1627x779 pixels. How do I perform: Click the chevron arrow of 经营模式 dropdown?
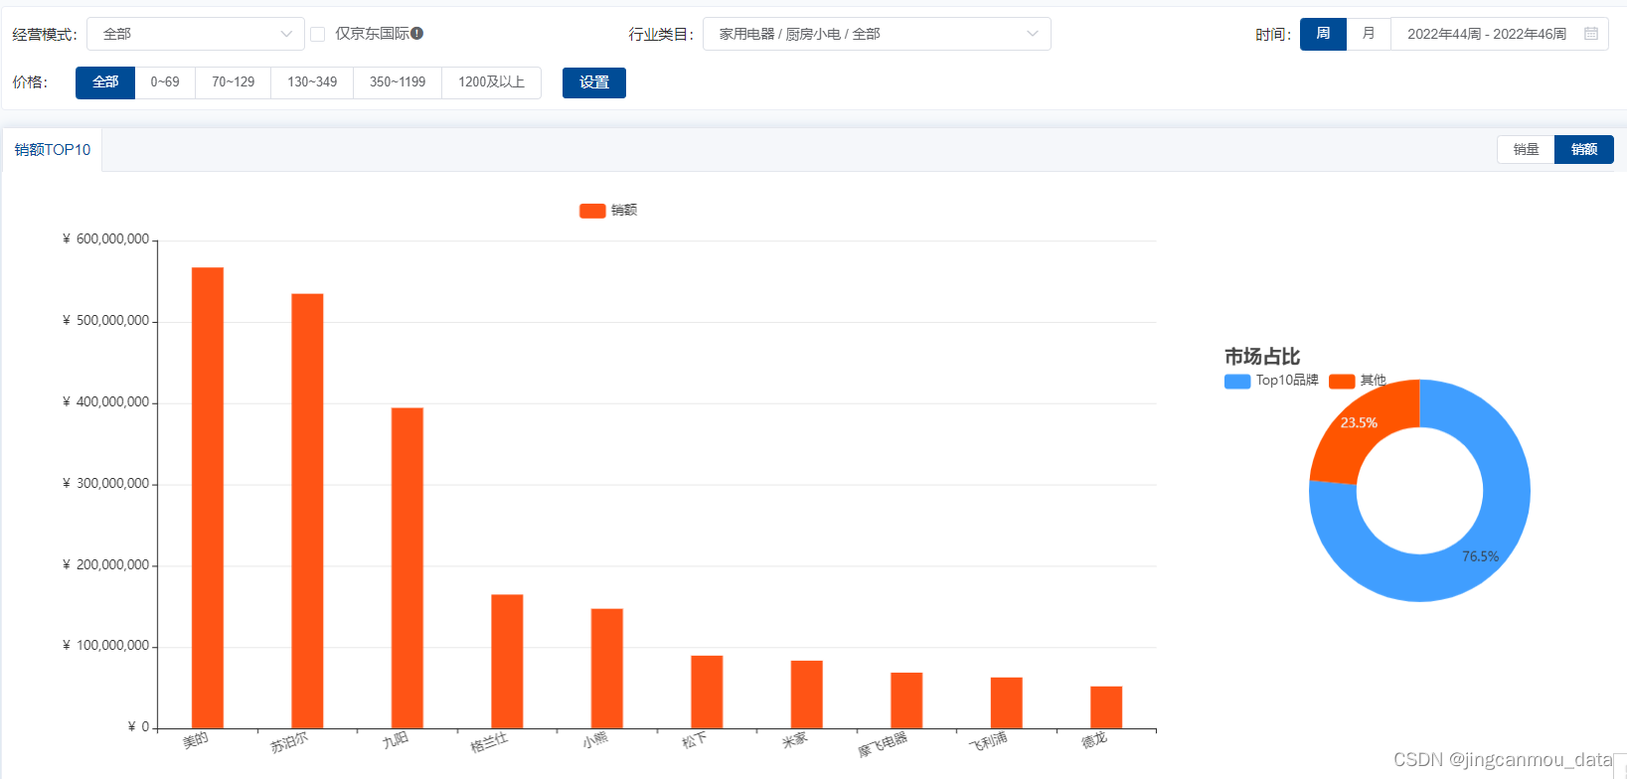click(286, 34)
